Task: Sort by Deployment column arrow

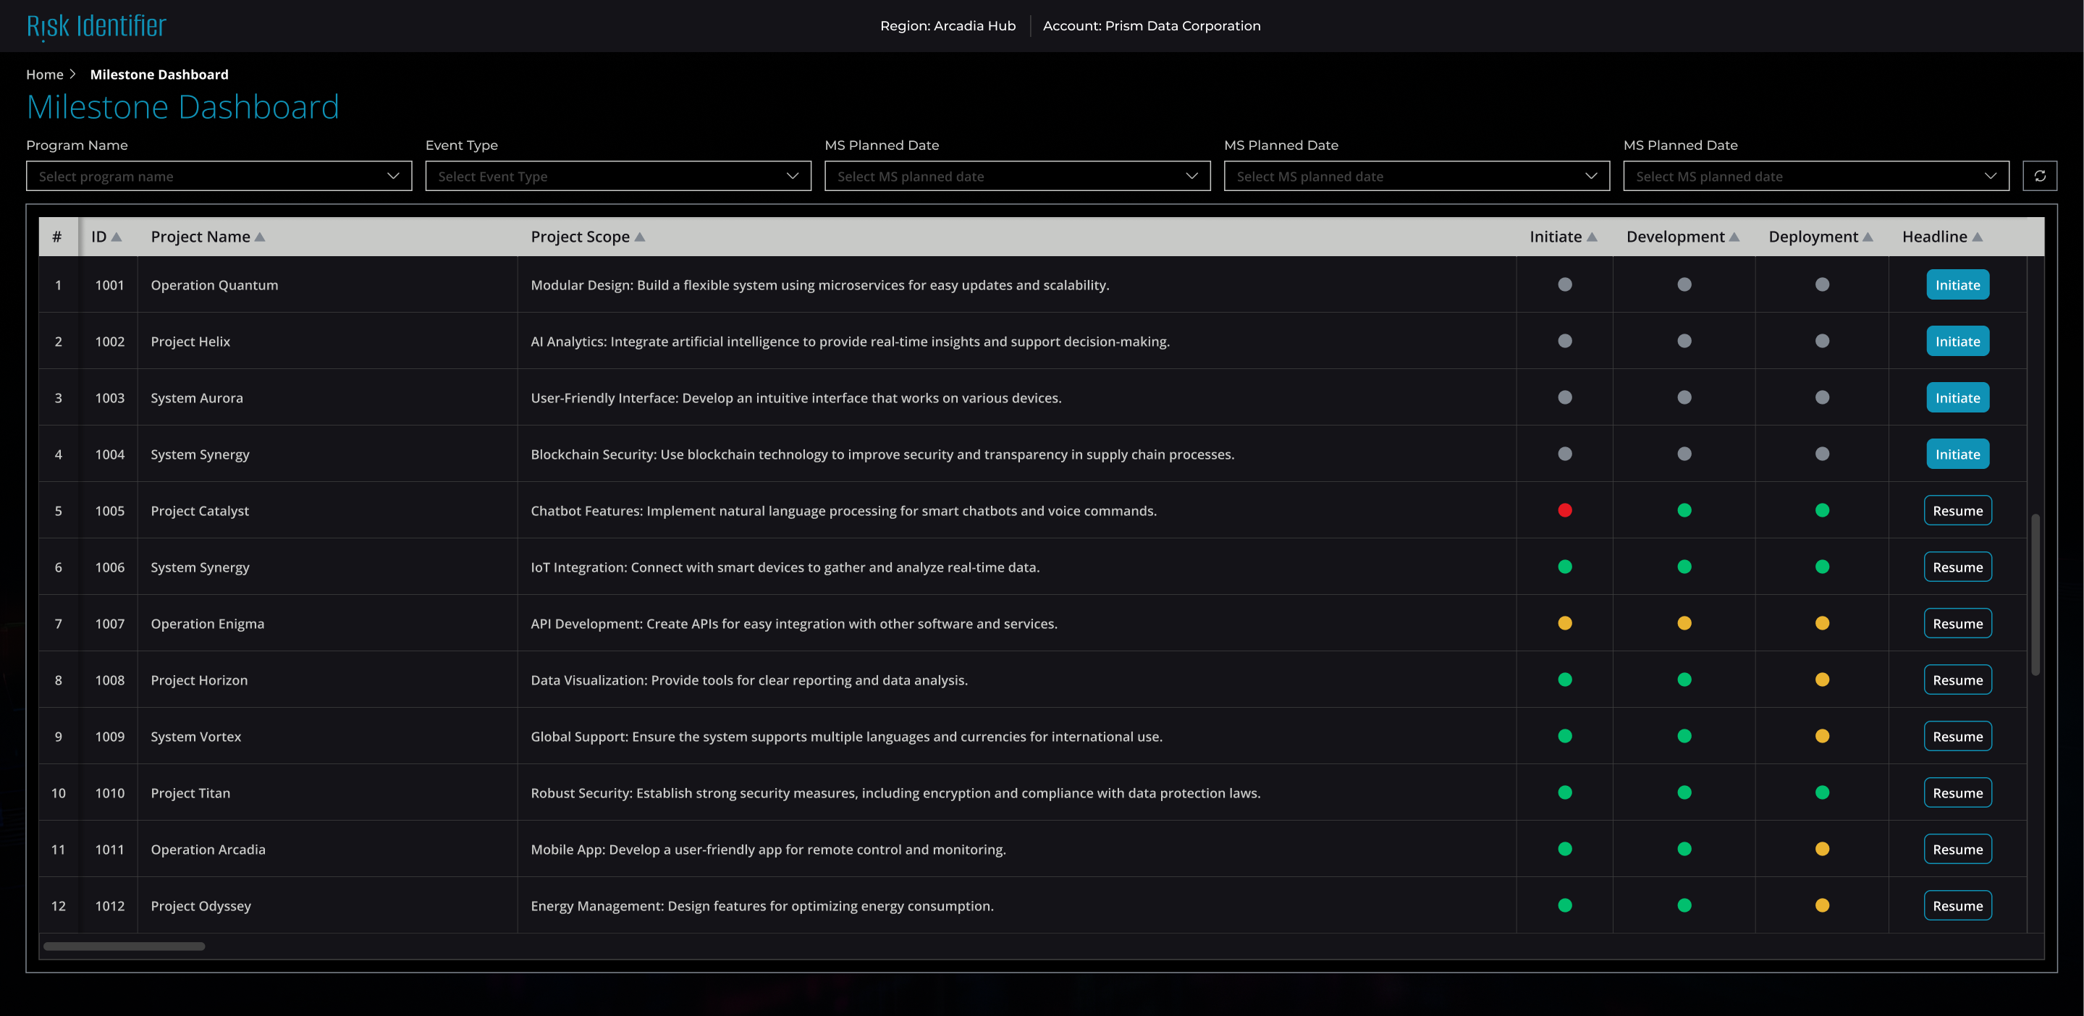Action: [x=1868, y=237]
